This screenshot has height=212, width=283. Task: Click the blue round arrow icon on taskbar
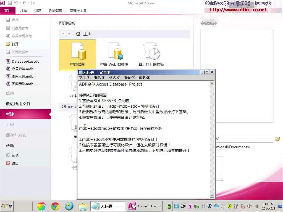[x=69, y=206]
